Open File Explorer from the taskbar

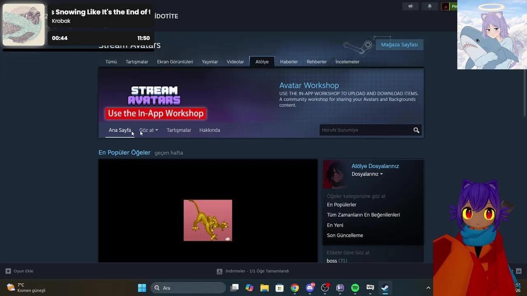pyautogui.click(x=264, y=288)
